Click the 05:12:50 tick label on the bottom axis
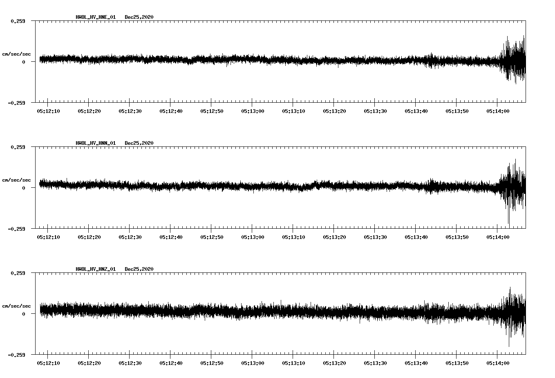555x378 pixels. point(212,363)
